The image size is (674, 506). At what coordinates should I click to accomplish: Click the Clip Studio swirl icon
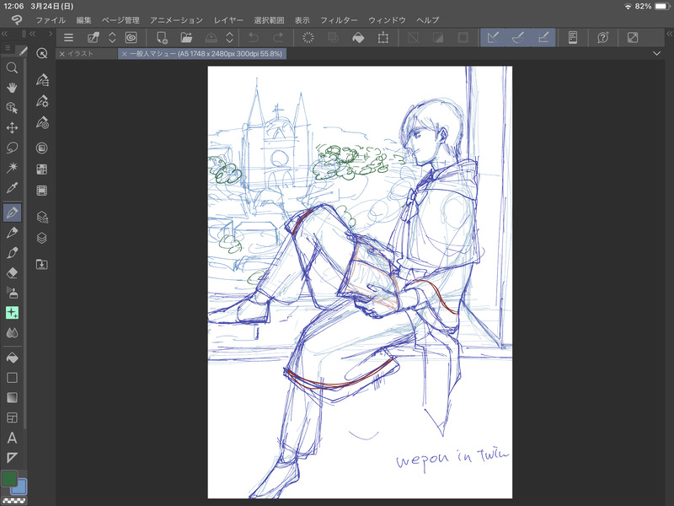pos(131,38)
